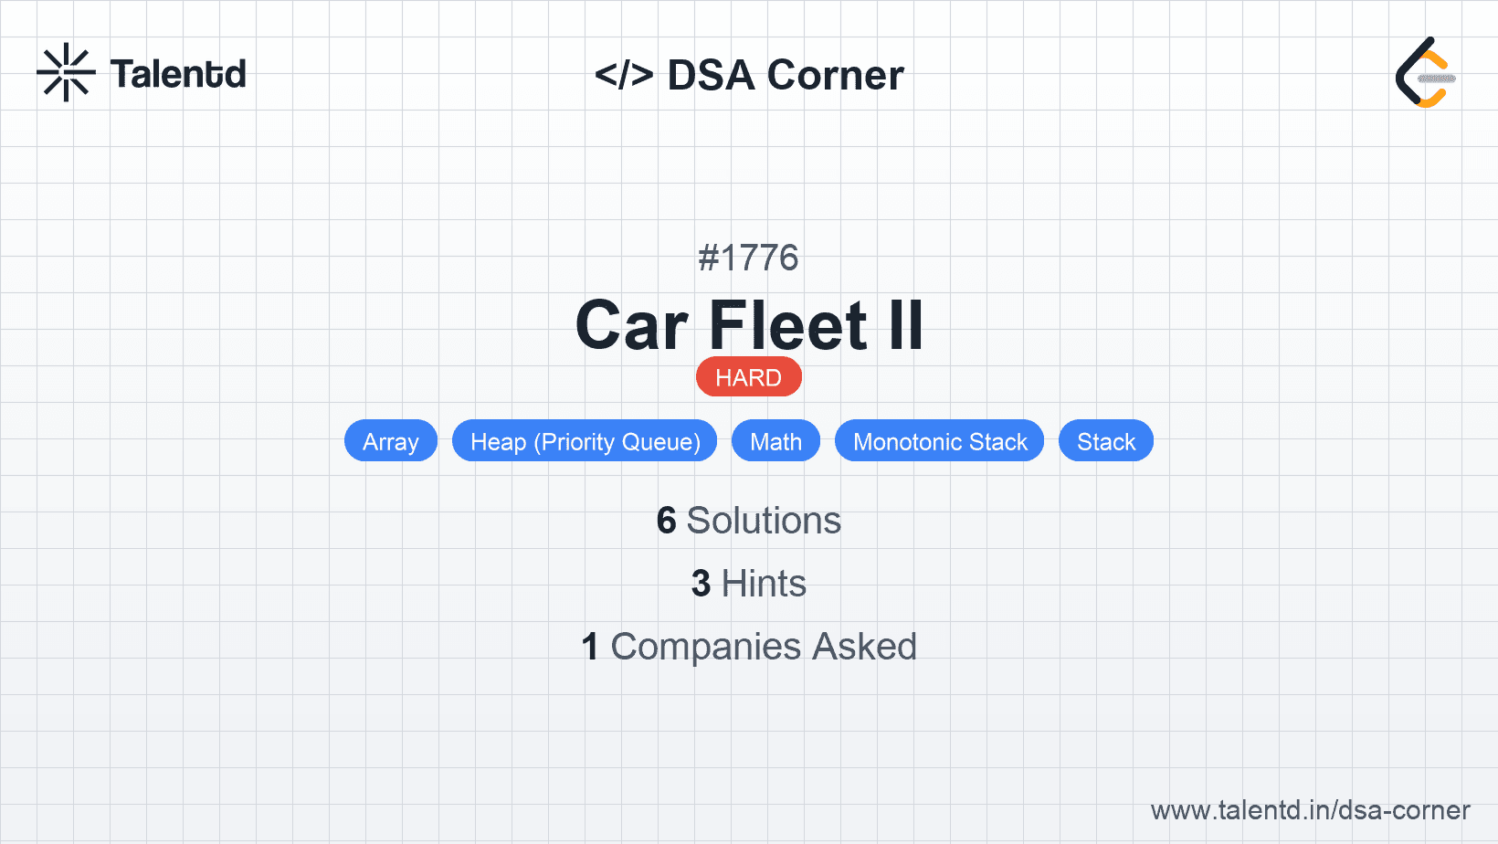Click the problem number #1776
Viewport: 1498px width, 844px height.
tap(748, 258)
